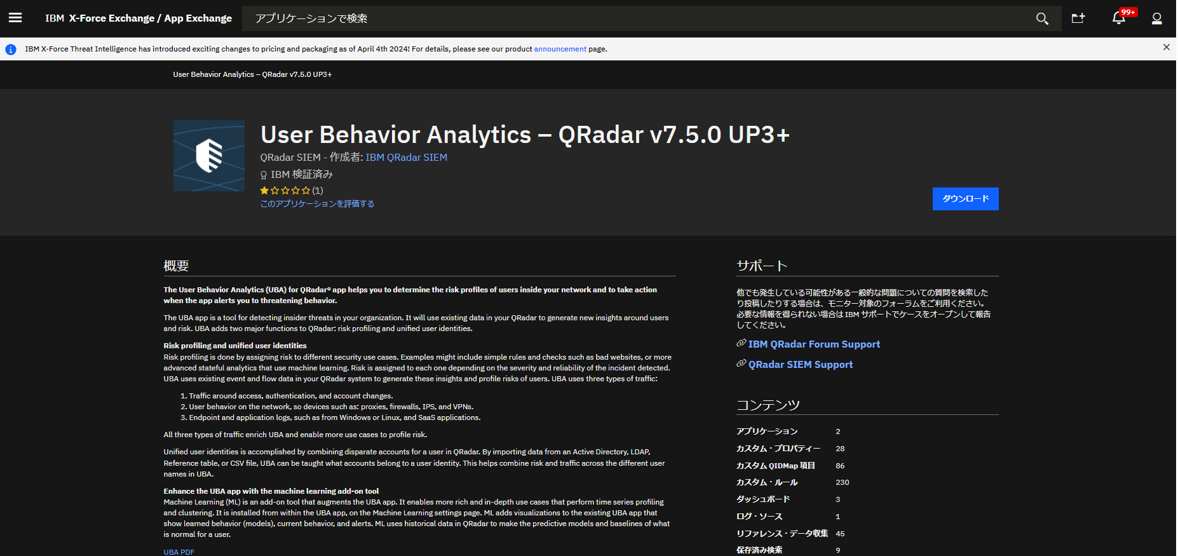Click the page title User Behavior Analytics
Viewport: 1178px width, 556px height.
coord(525,135)
